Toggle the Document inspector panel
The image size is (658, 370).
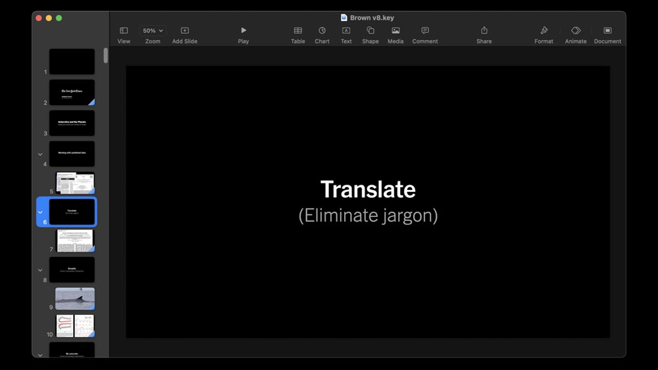607,31
